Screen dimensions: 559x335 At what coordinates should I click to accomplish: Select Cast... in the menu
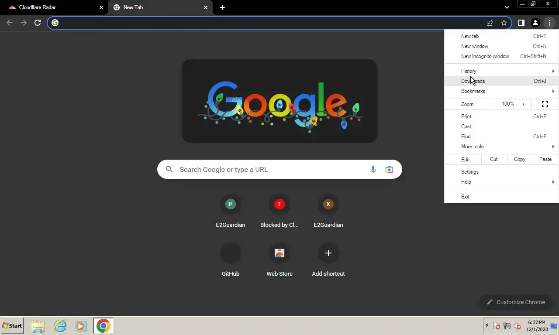[x=501, y=126]
